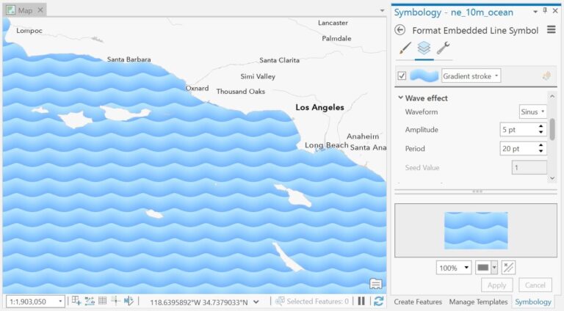Open the Structure wrench tab
This screenshot has height=311, width=564.
click(443, 48)
